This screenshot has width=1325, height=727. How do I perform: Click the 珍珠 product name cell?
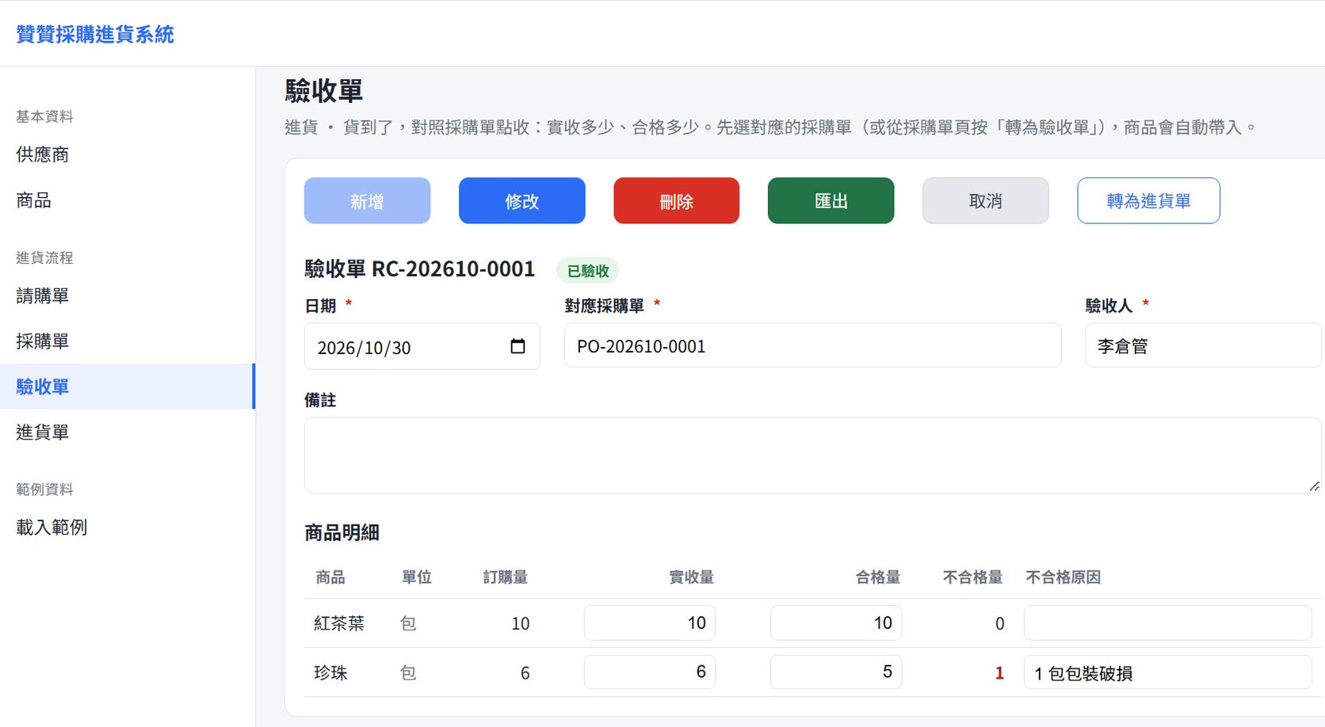click(330, 672)
